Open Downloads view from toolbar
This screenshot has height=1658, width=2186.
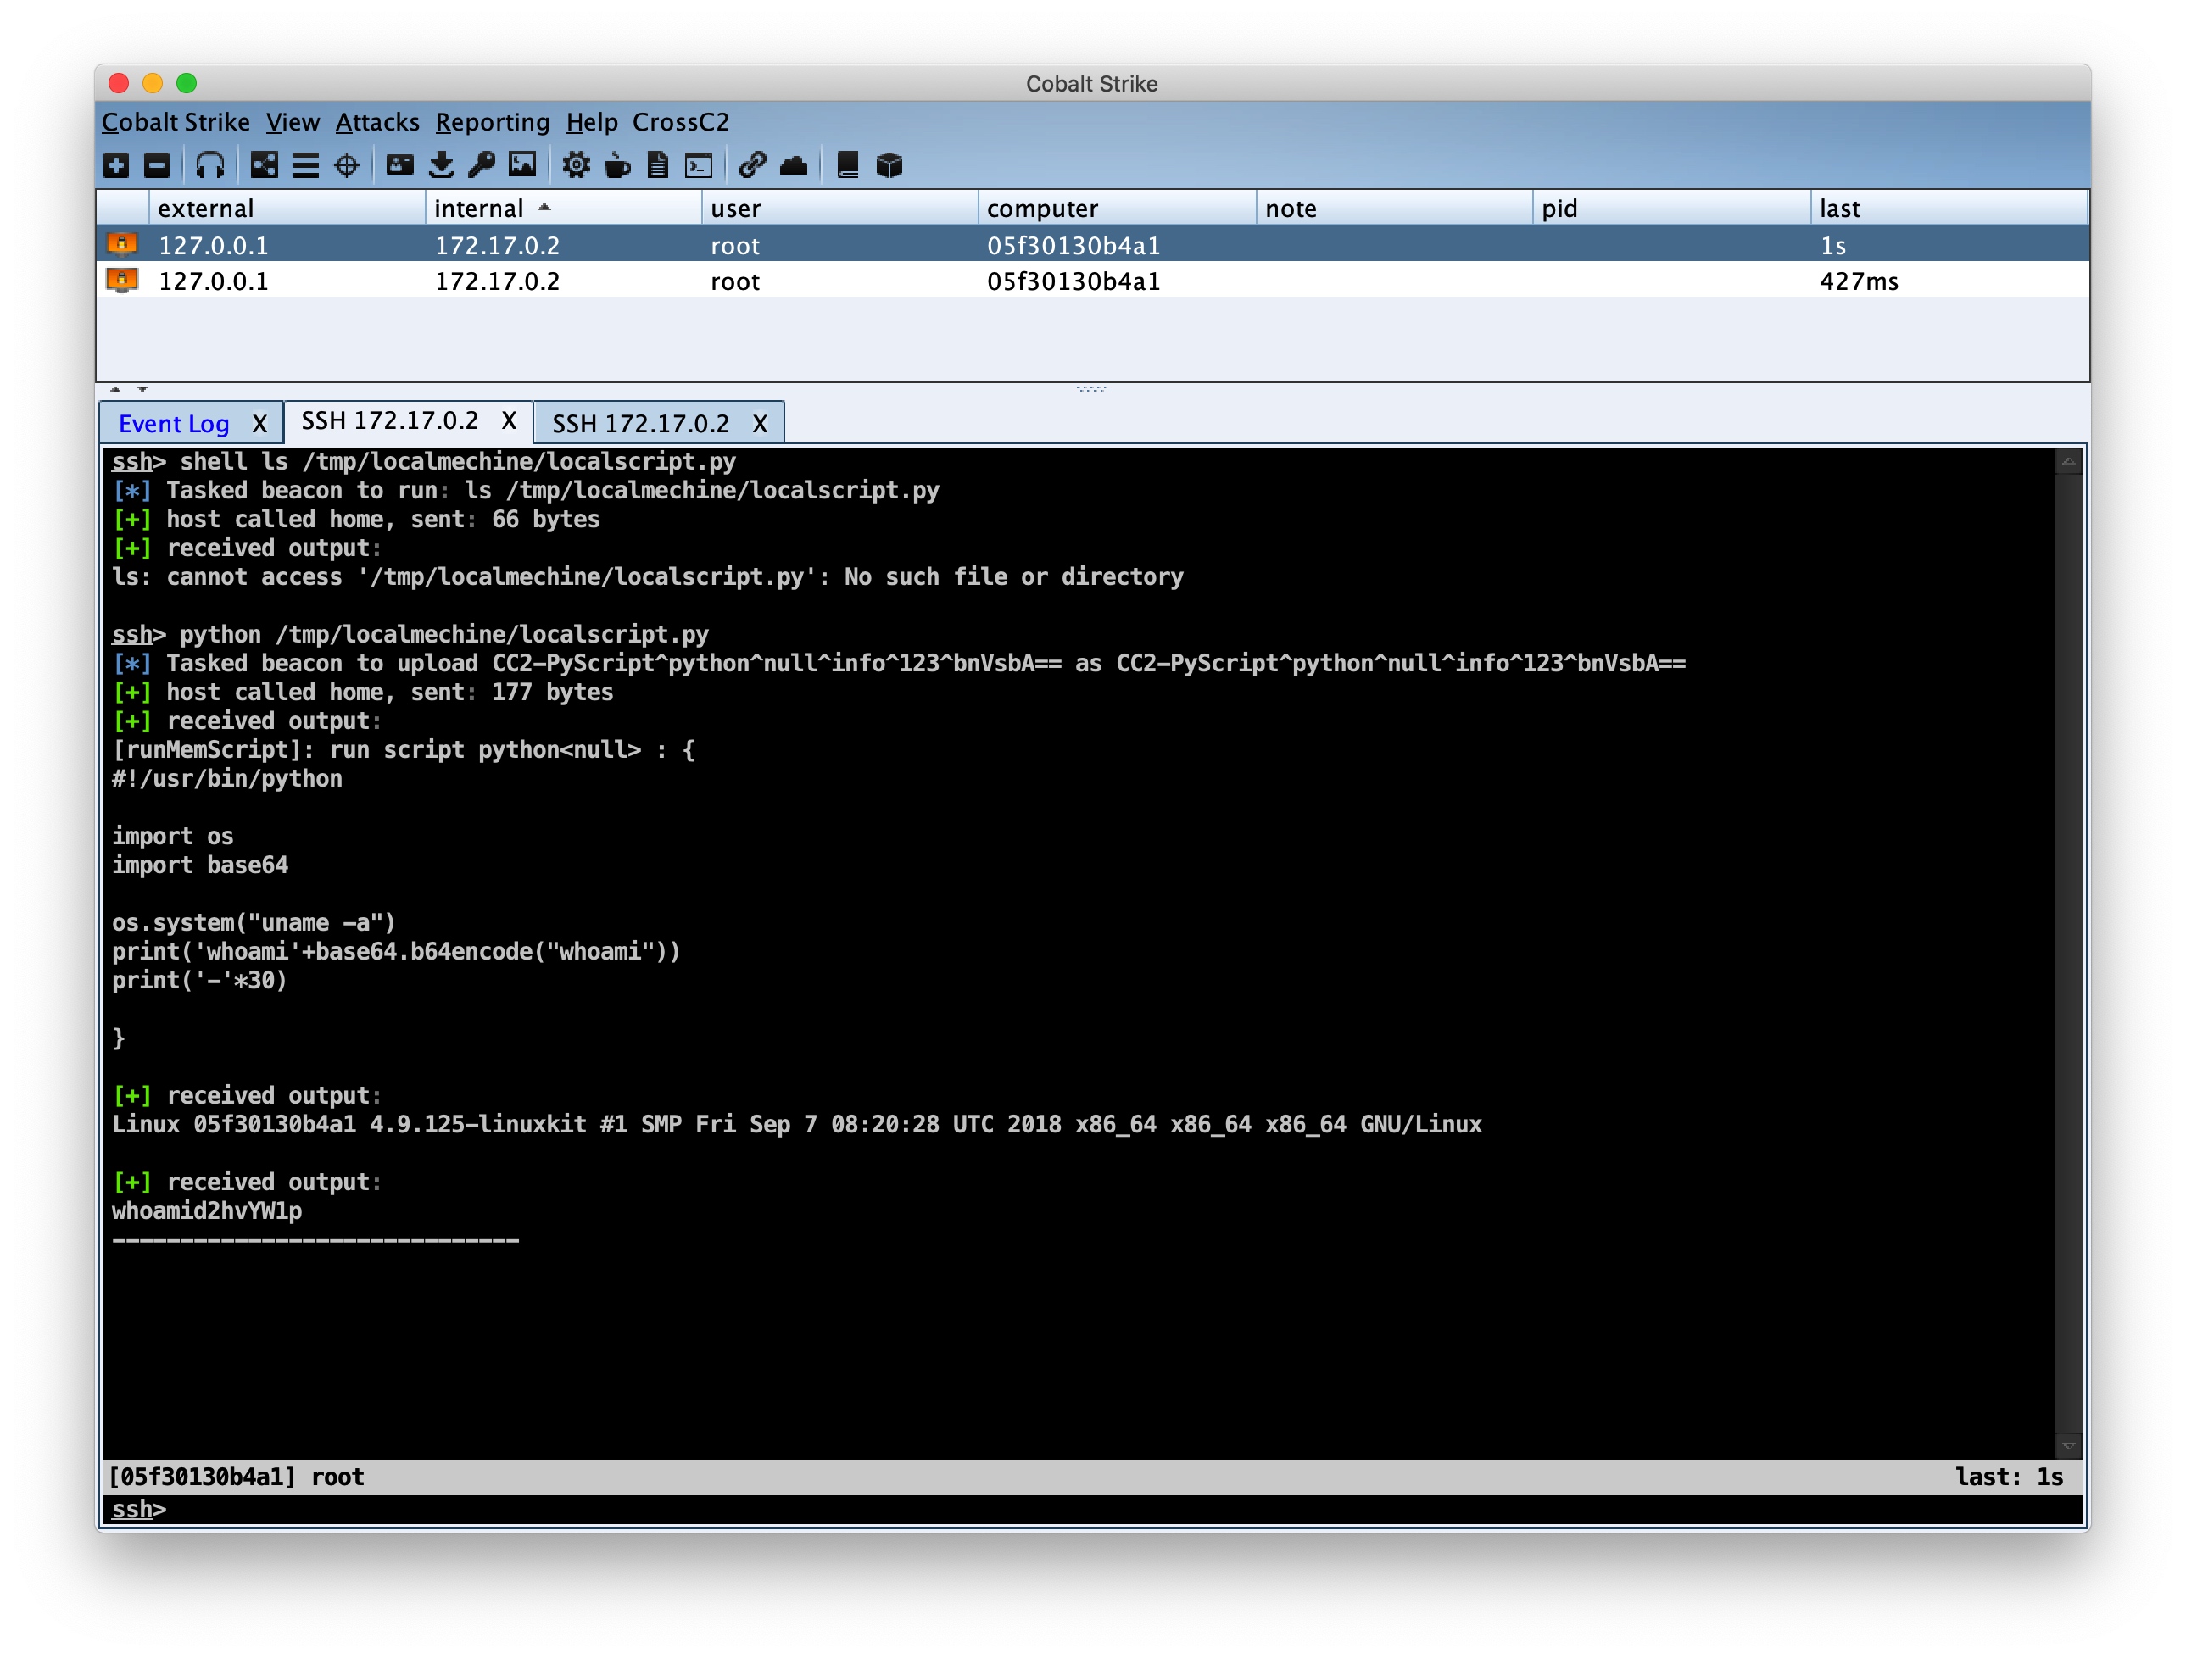pyautogui.click(x=442, y=165)
